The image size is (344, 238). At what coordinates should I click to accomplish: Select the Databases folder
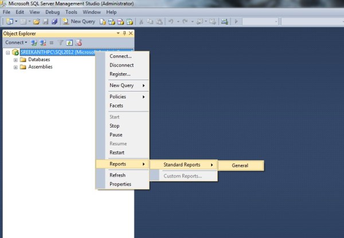pyautogui.click(x=39, y=59)
